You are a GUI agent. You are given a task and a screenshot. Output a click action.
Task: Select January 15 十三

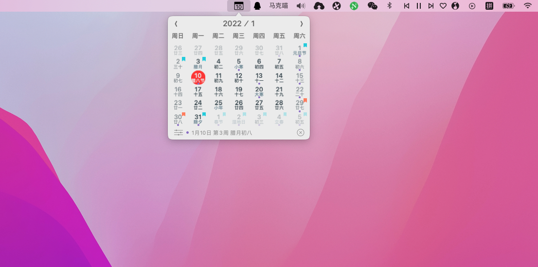(300, 78)
